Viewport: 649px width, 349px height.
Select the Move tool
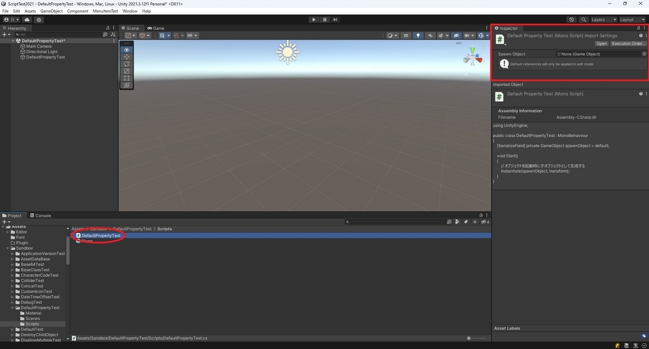127,57
